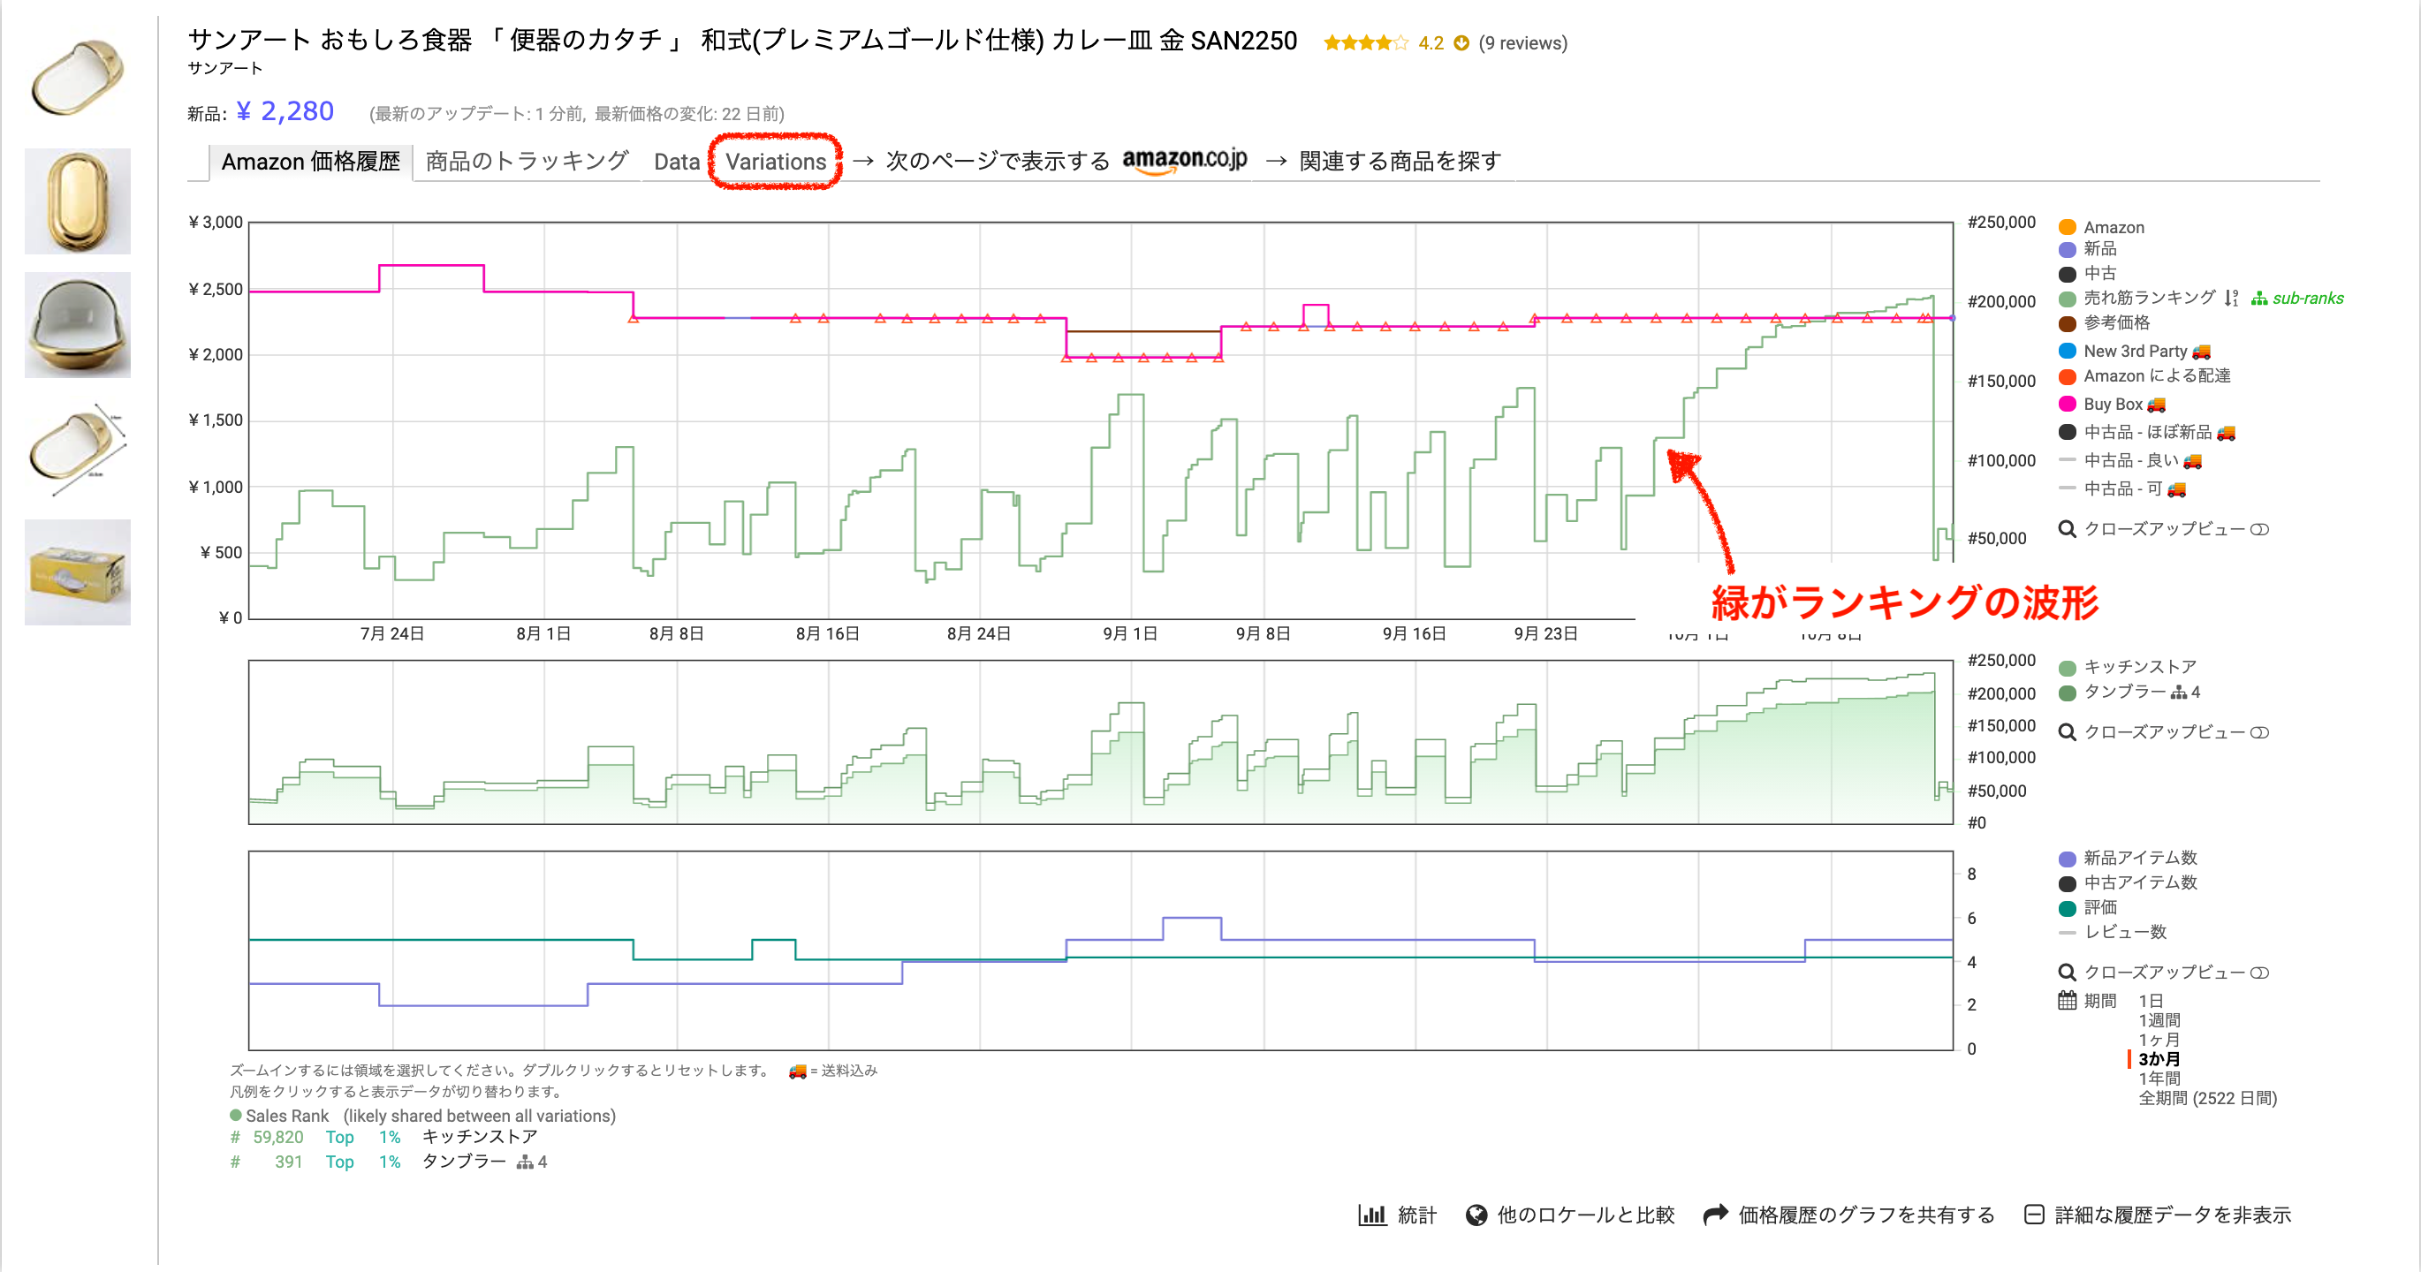2421x1272 pixels.
Task: Click the share arrow icon for the price graph
Action: (1715, 1215)
